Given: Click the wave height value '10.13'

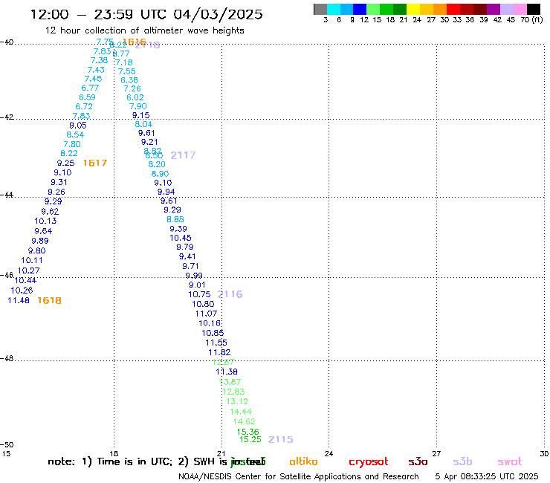Looking at the screenshot, I should (45, 221).
